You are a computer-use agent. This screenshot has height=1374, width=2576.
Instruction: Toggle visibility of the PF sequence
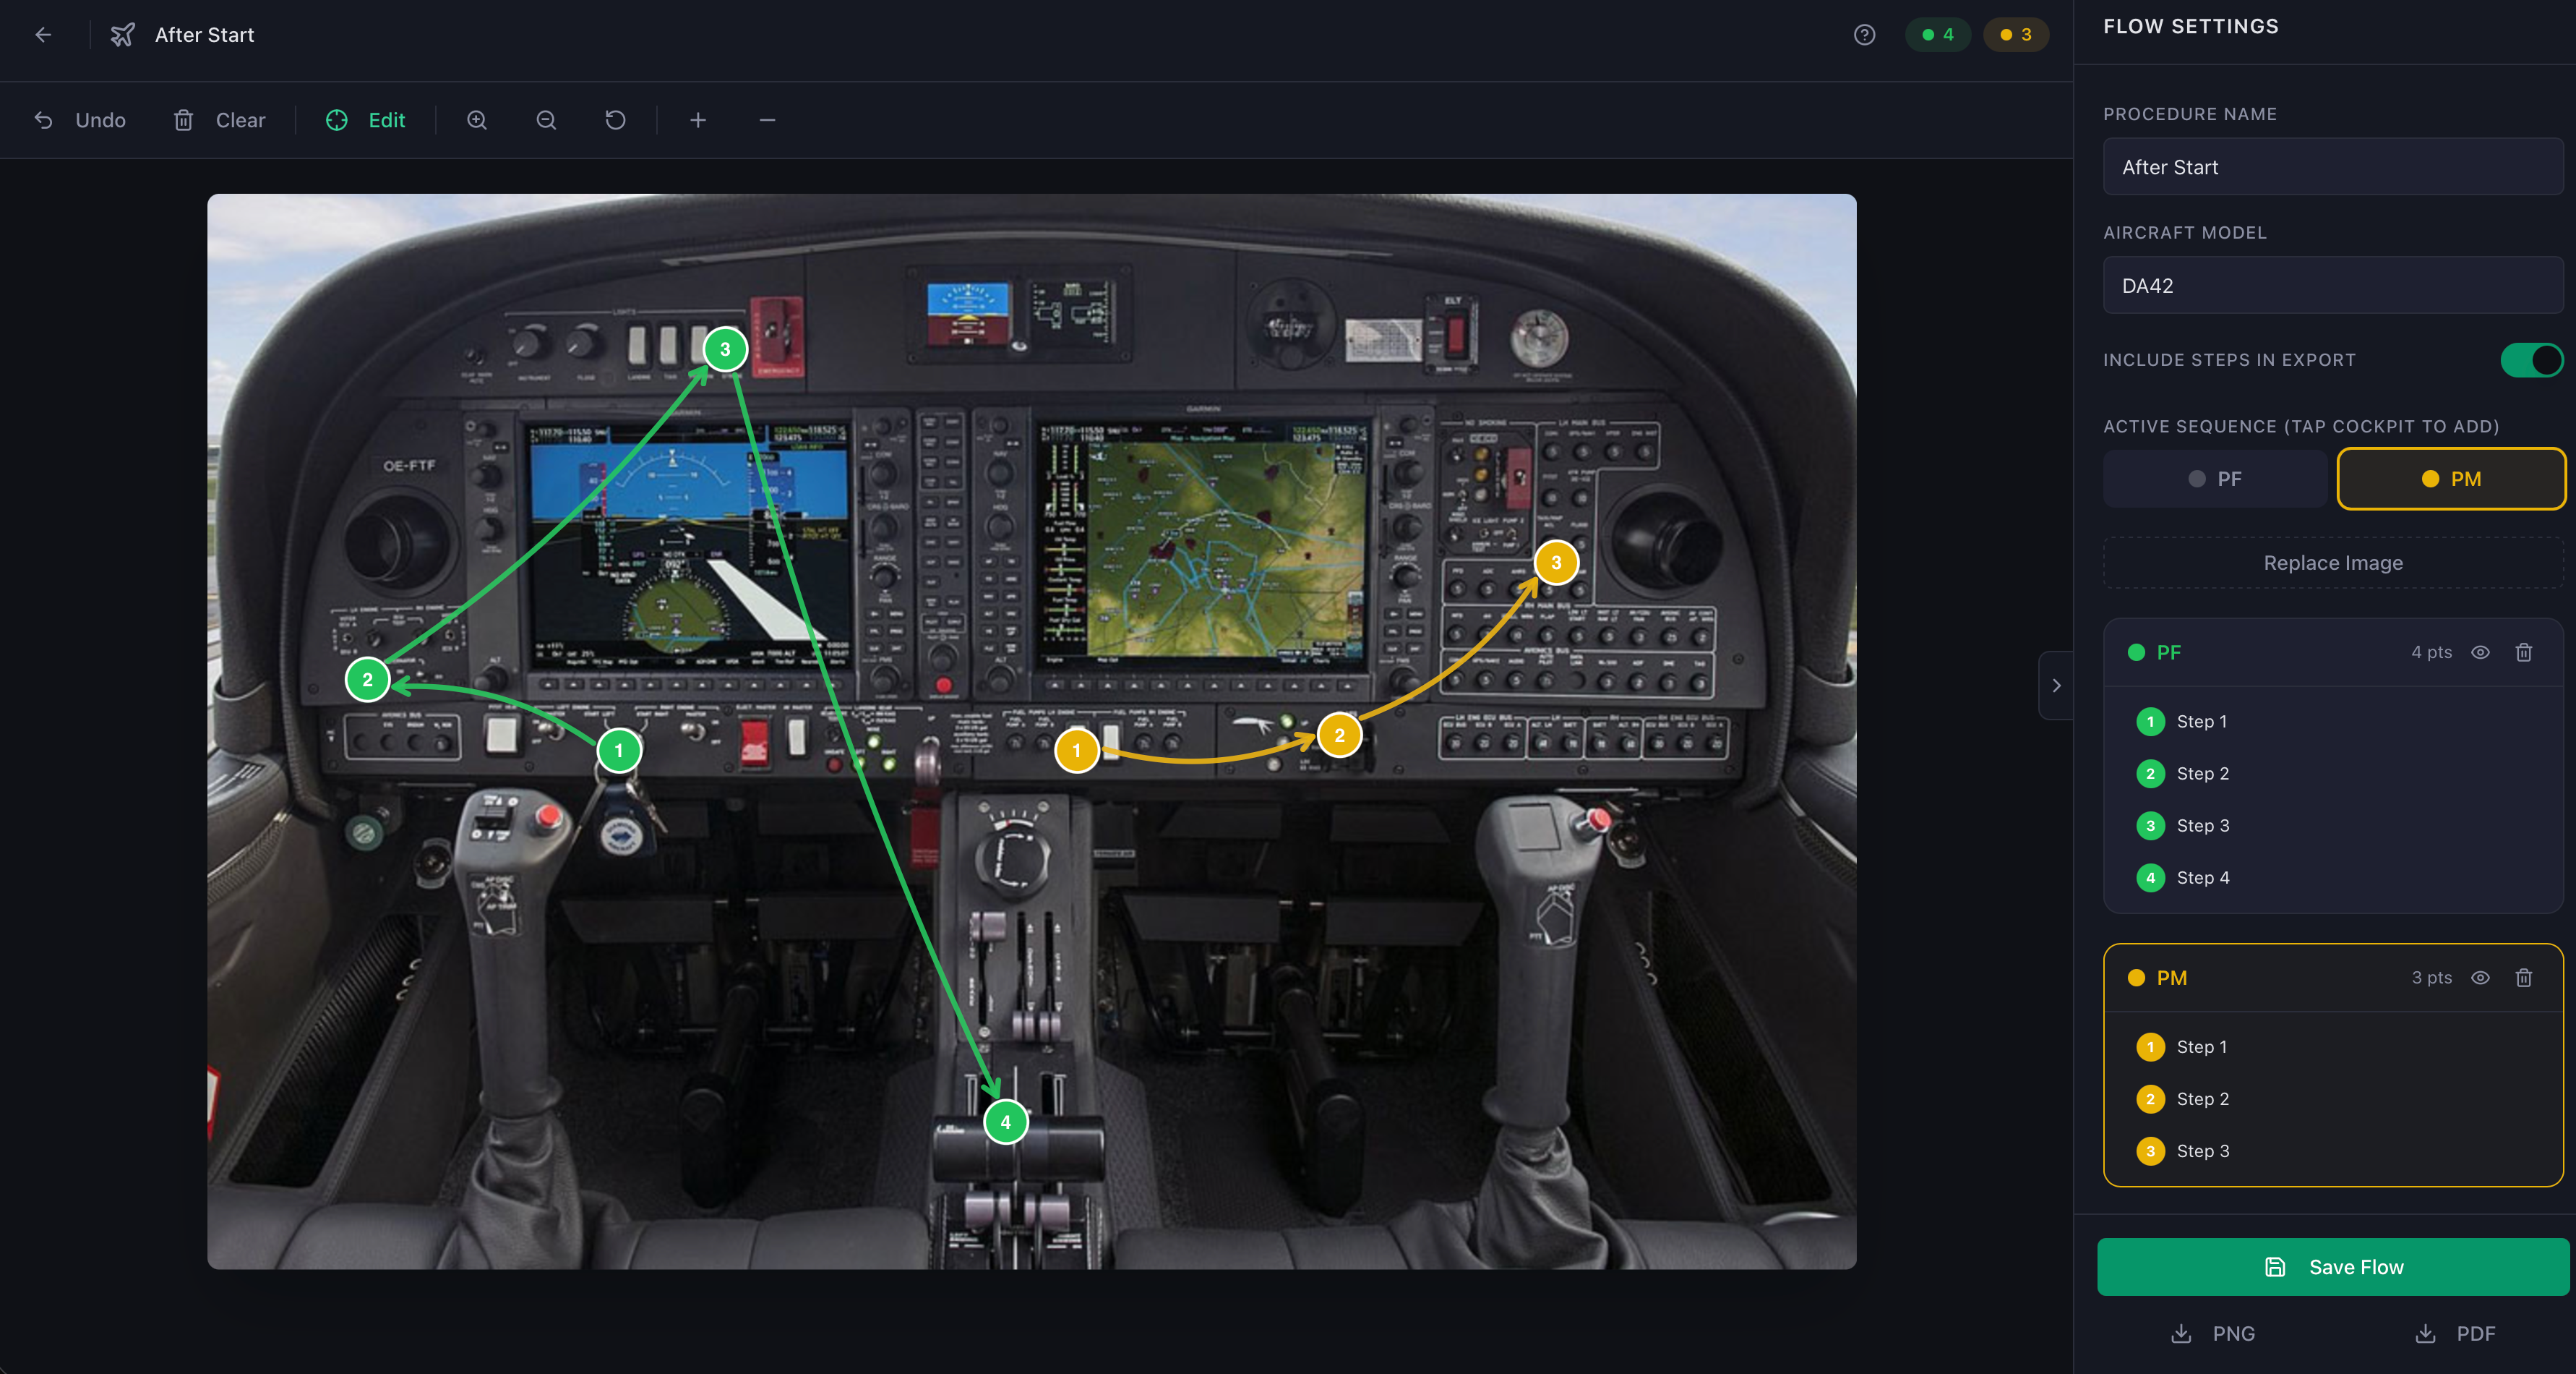coord(2481,652)
